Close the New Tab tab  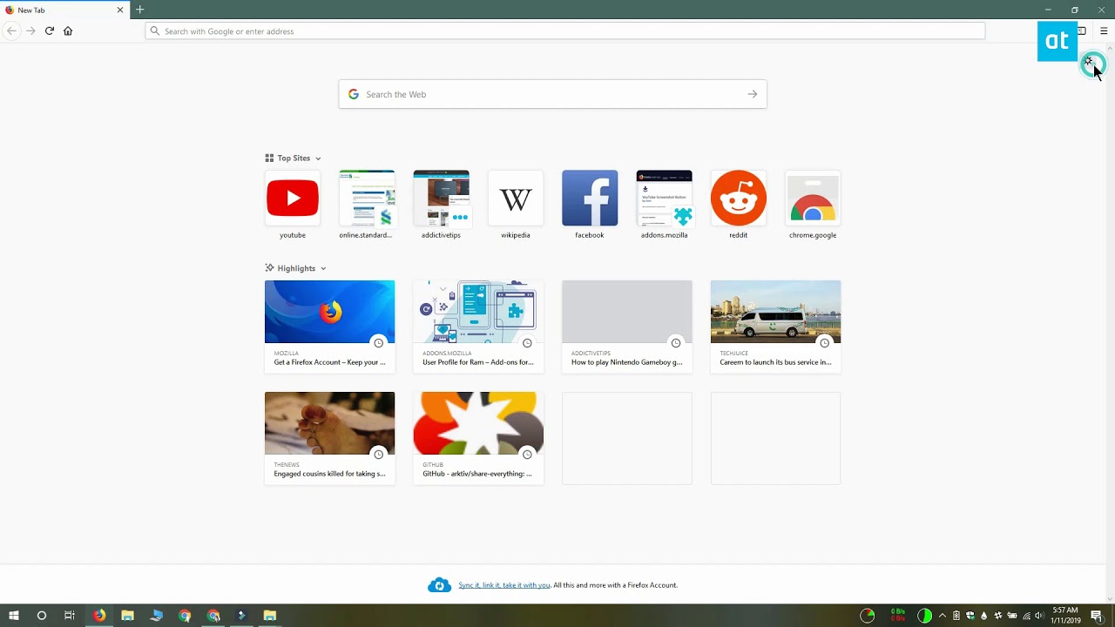[120, 10]
